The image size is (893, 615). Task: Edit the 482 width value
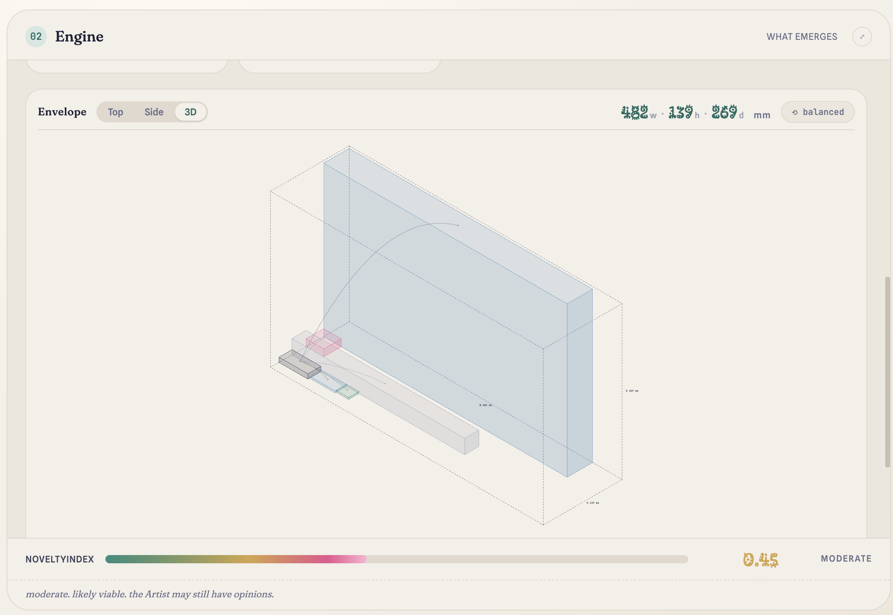(x=635, y=112)
